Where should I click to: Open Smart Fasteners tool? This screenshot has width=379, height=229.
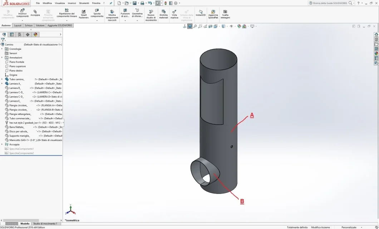coord(84,14)
